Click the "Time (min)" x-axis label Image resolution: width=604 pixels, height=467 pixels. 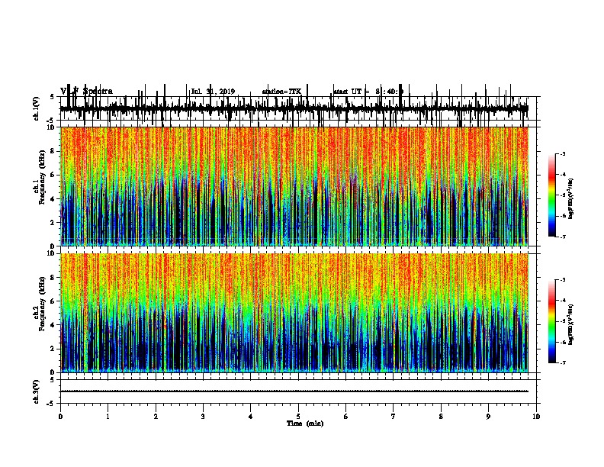pos(305,424)
